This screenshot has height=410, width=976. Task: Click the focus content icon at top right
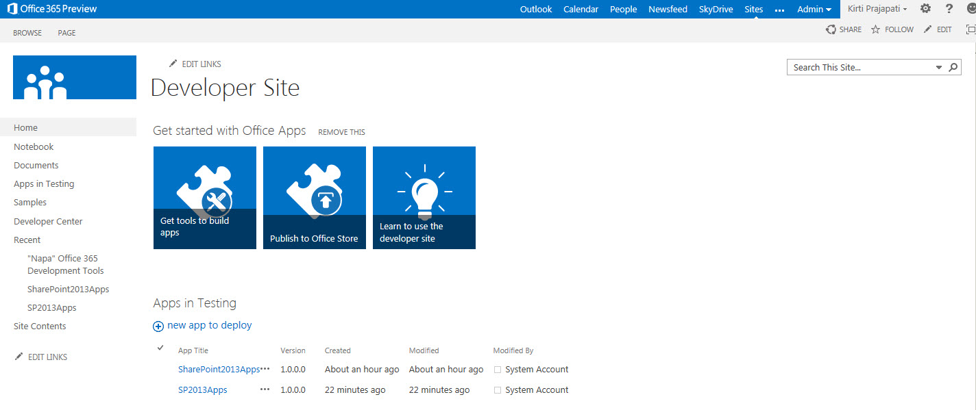tap(970, 29)
